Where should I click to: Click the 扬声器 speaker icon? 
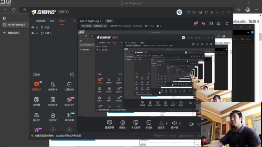click(x=175, y=123)
